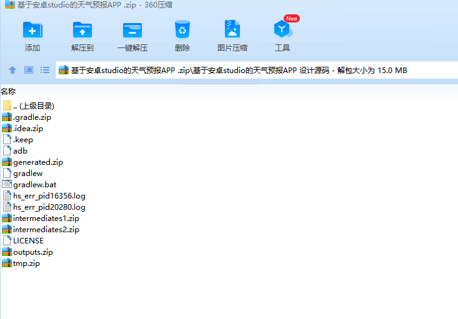Click the file name 'outputs.zip'
Image resolution: width=458 pixels, height=319 pixels.
(x=33, y=252)
